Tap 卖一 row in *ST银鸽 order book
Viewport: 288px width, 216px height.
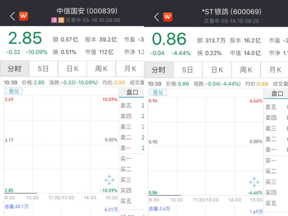tap(276, 150)
